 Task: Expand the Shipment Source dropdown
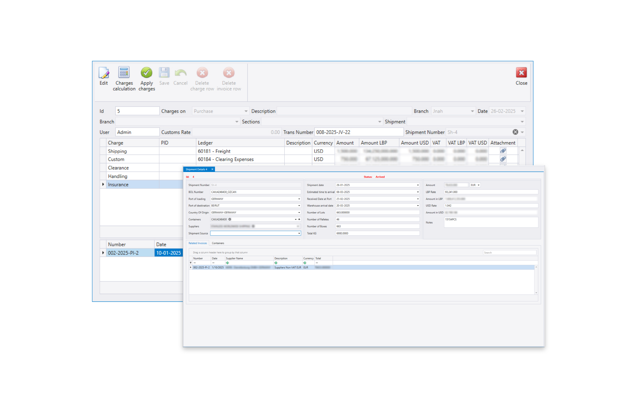click(x=299, y=233)
